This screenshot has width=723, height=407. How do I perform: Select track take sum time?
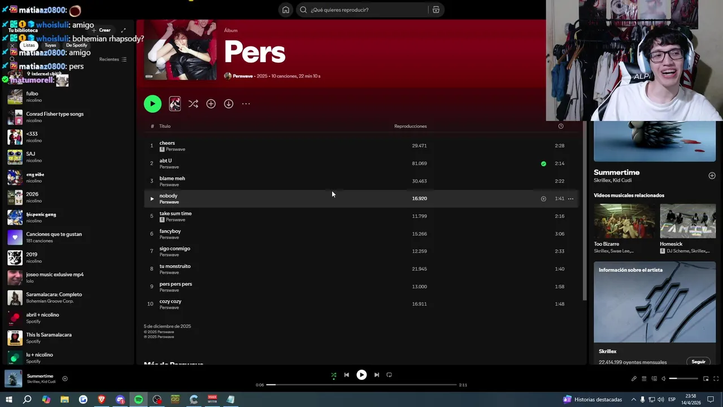pos(360,216)
